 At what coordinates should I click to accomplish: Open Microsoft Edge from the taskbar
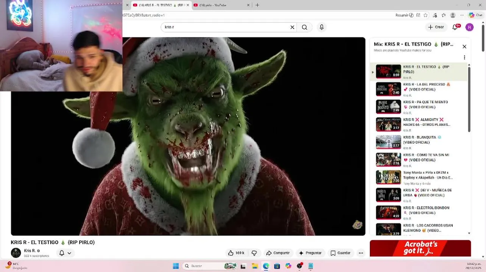click(266, 266)
